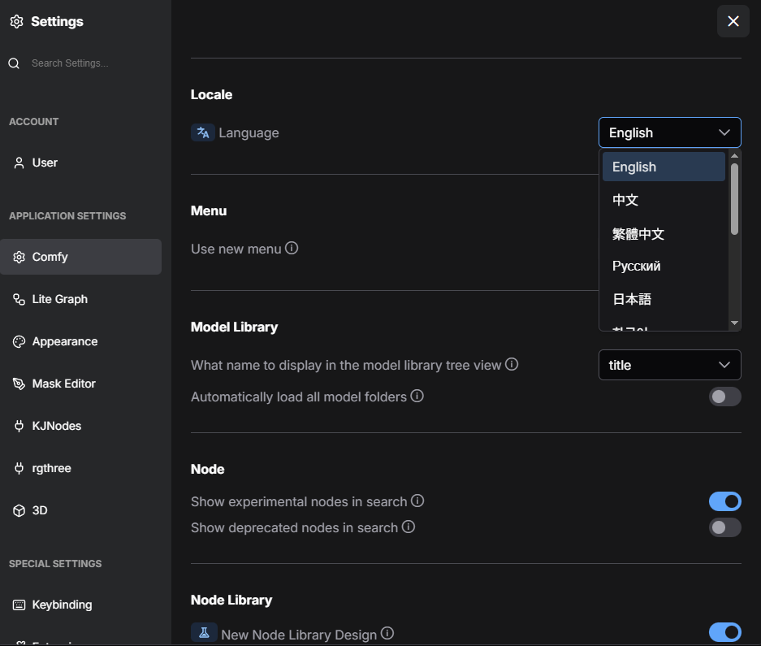Toggle New Node Library Design switch
The width and height of the screenshot is (761, 646).
724,632
